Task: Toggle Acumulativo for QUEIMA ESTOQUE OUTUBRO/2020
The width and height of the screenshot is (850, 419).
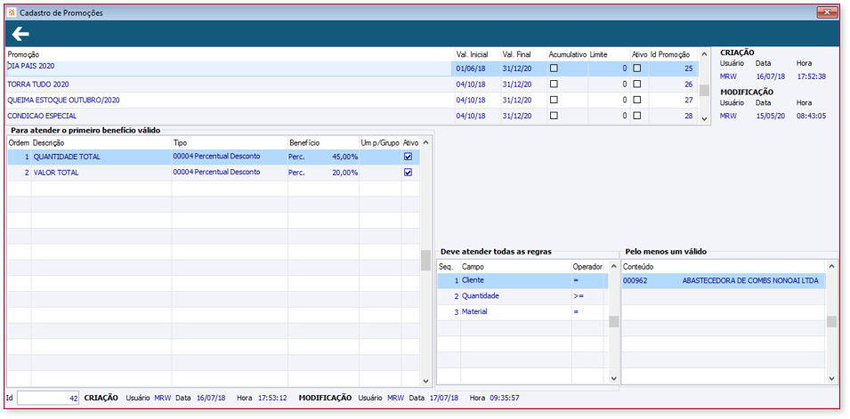Action: point(554,100)
